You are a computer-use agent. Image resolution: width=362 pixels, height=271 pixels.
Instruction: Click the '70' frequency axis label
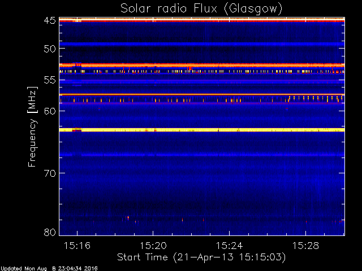pyautogui.click(x=50, y=173)
